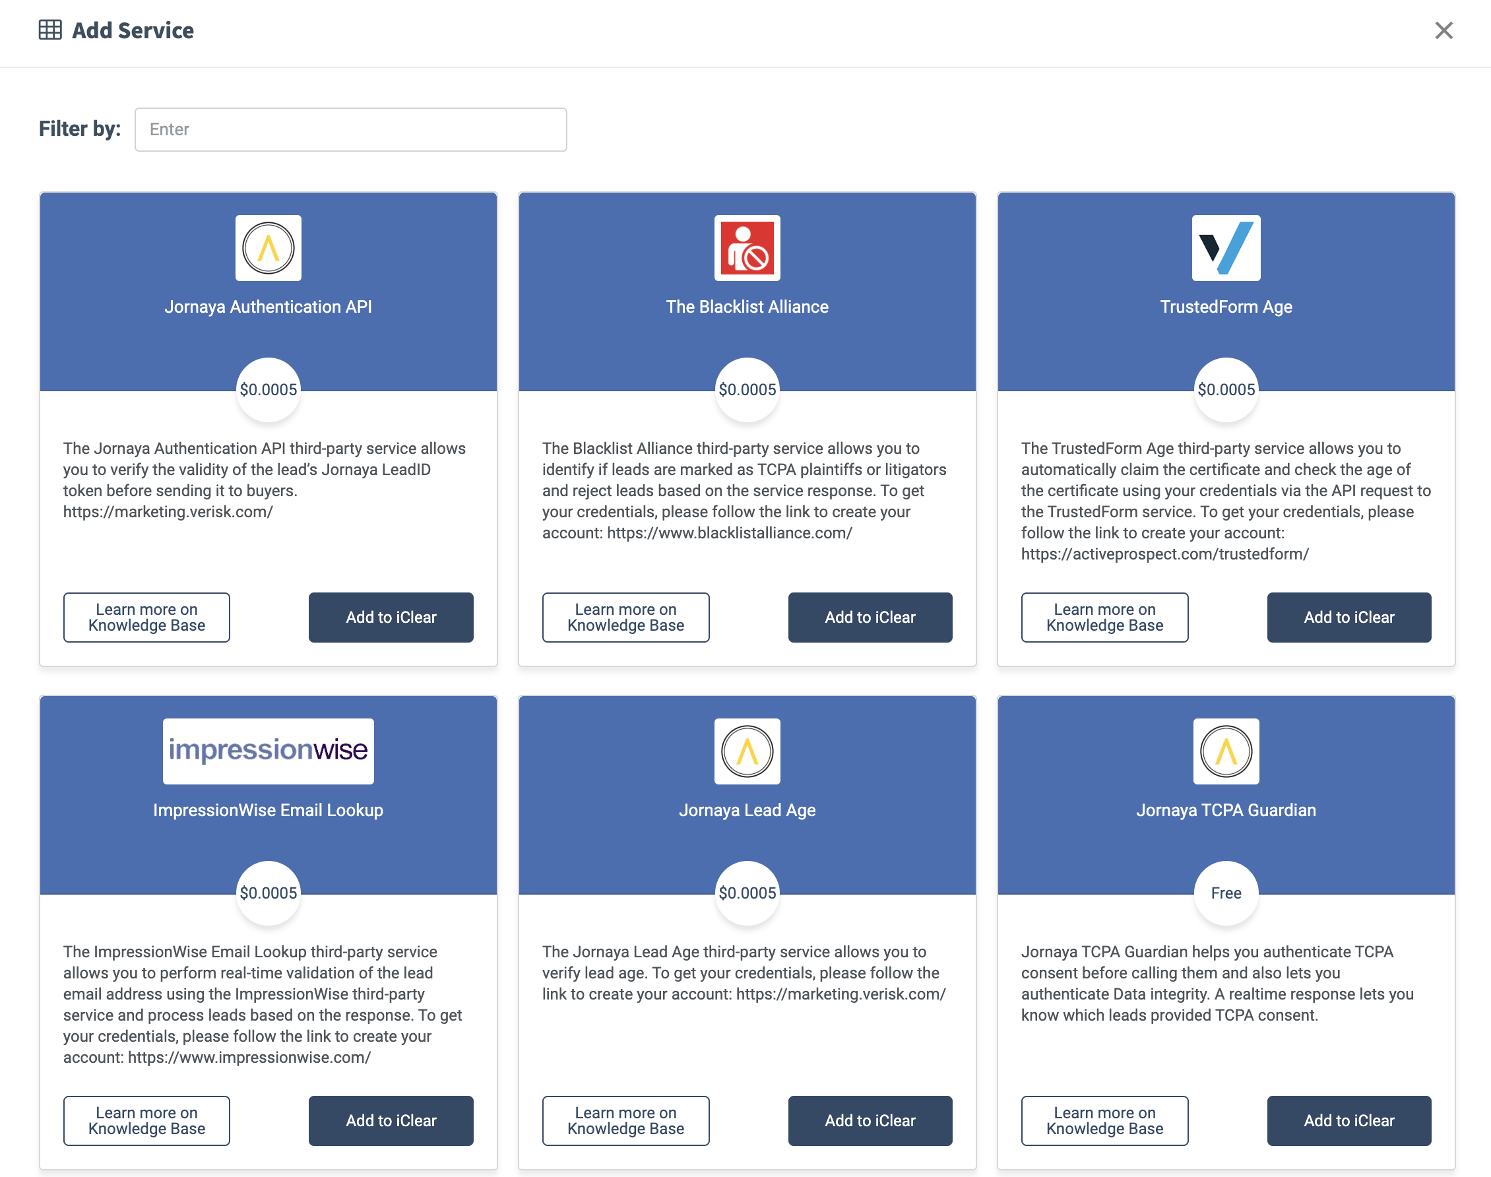Open Knowledge Base for The Blacklist Alliance
The image size is (1491, 1177).
pos(625,618)
